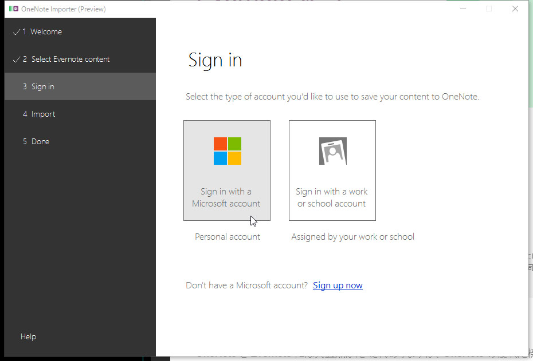Click the Microsoft four-color logo icon
This screenshot has width=533, height=361.
coord(228,151)
